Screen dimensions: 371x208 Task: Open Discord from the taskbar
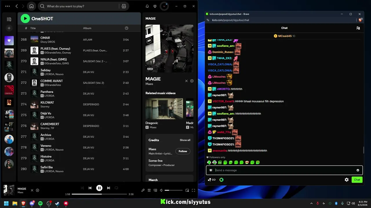tap(32, 203)
